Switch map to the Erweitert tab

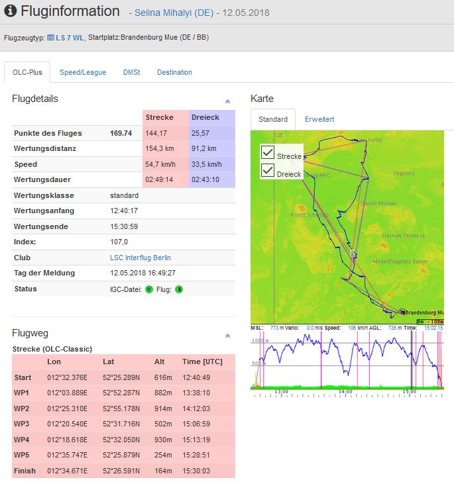[319, 119]
